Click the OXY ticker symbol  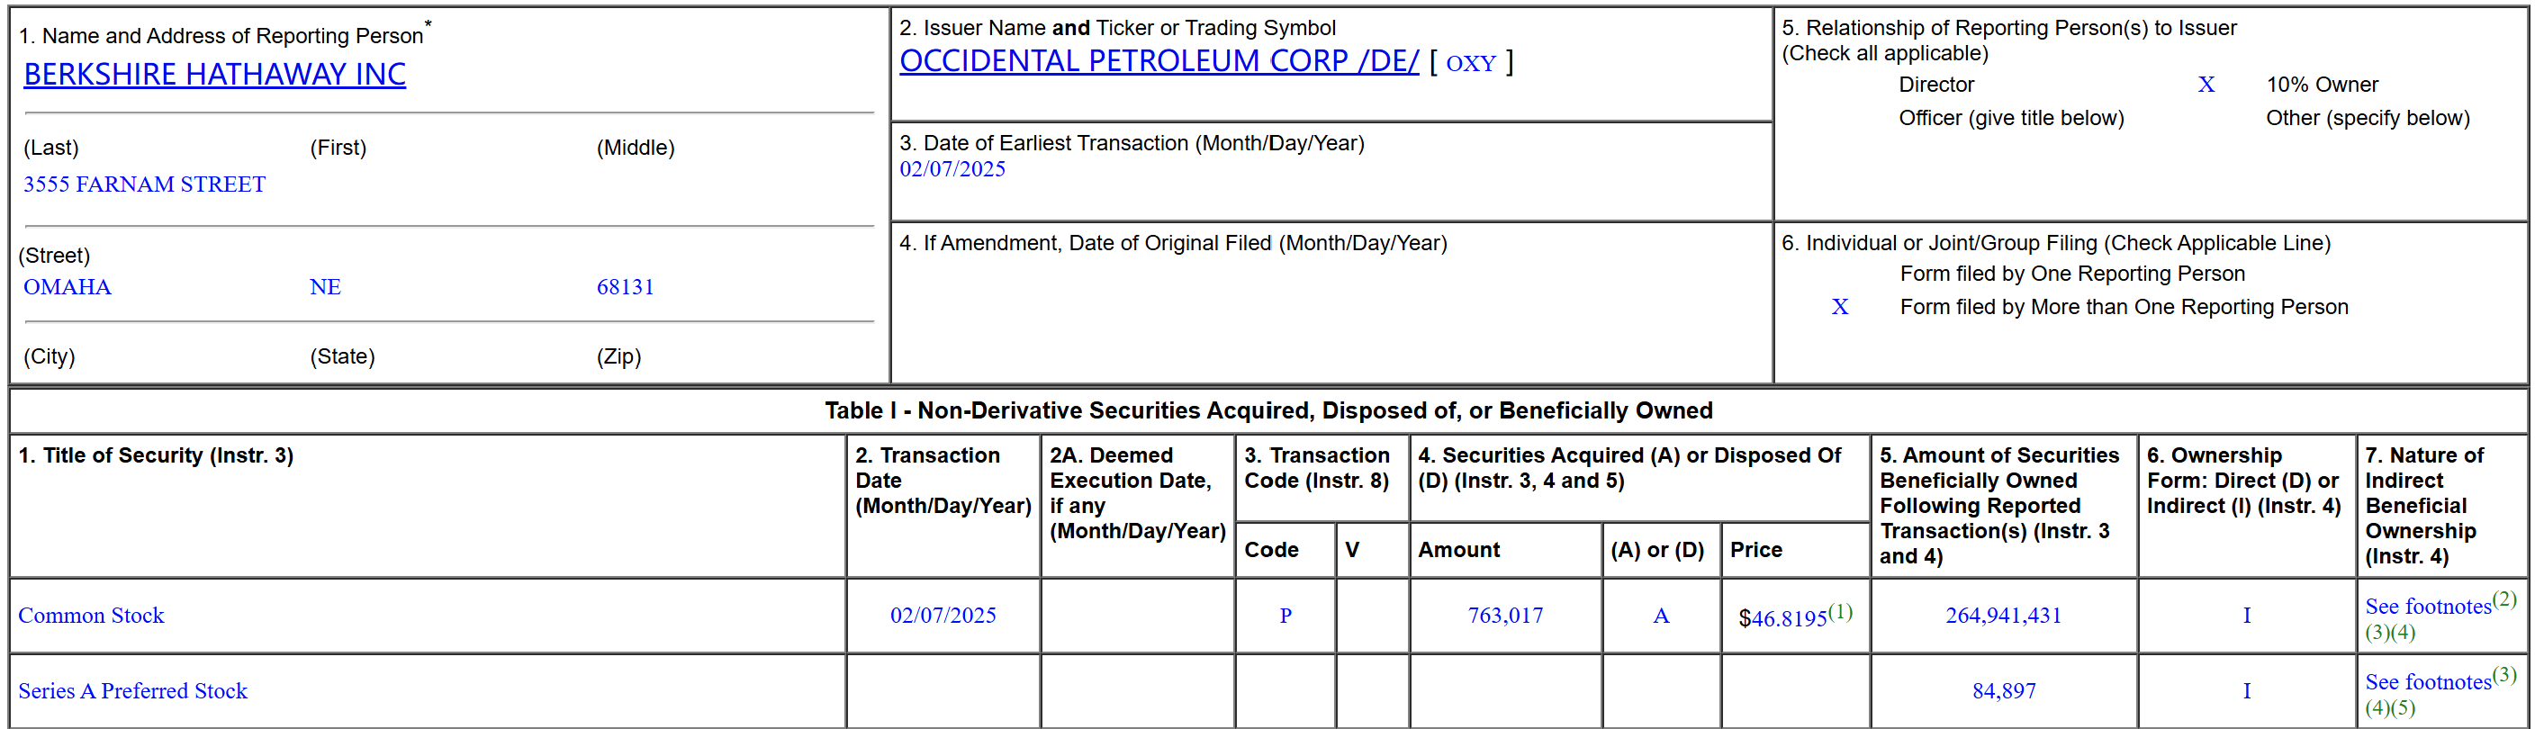pos(1470,64)
